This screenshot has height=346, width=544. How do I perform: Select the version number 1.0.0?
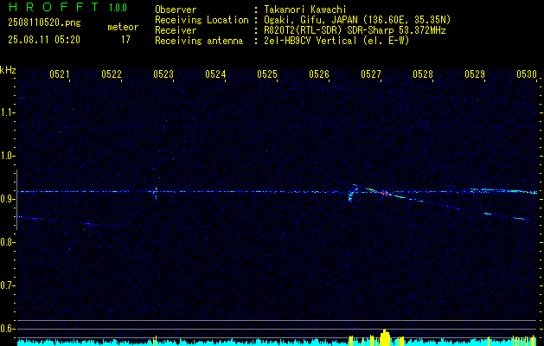point(118,8)
